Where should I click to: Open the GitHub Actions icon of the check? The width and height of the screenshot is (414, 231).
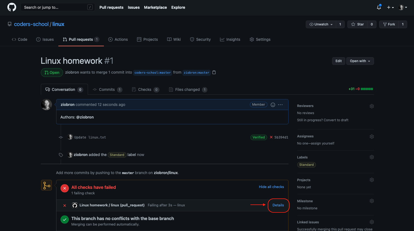point(75,206)
